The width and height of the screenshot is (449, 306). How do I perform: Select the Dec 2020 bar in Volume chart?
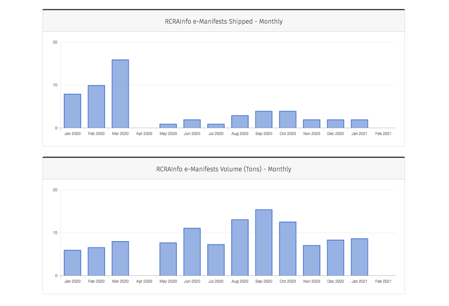pos(336,258)
